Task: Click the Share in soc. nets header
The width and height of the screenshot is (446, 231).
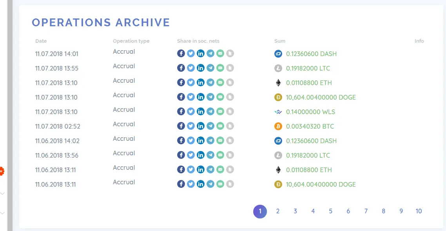Action: tap(198, 41)
